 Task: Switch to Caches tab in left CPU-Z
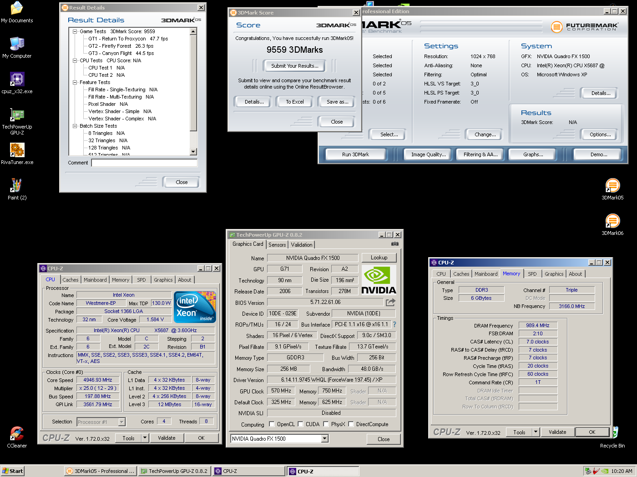(x=70, y=280)
